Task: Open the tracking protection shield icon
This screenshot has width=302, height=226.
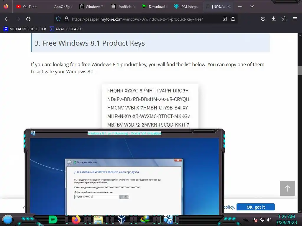Action: [58, 19]
